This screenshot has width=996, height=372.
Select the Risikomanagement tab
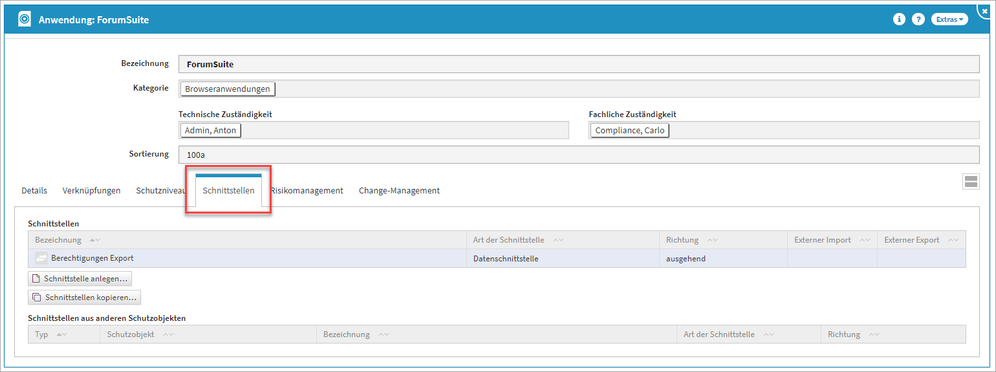click(307, 191)
